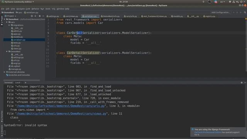
Task: Click the OBS icon in system tray
Action: tap(210, 2)
